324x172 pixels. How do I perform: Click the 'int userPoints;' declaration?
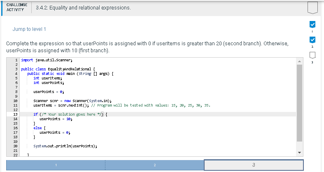49,83
